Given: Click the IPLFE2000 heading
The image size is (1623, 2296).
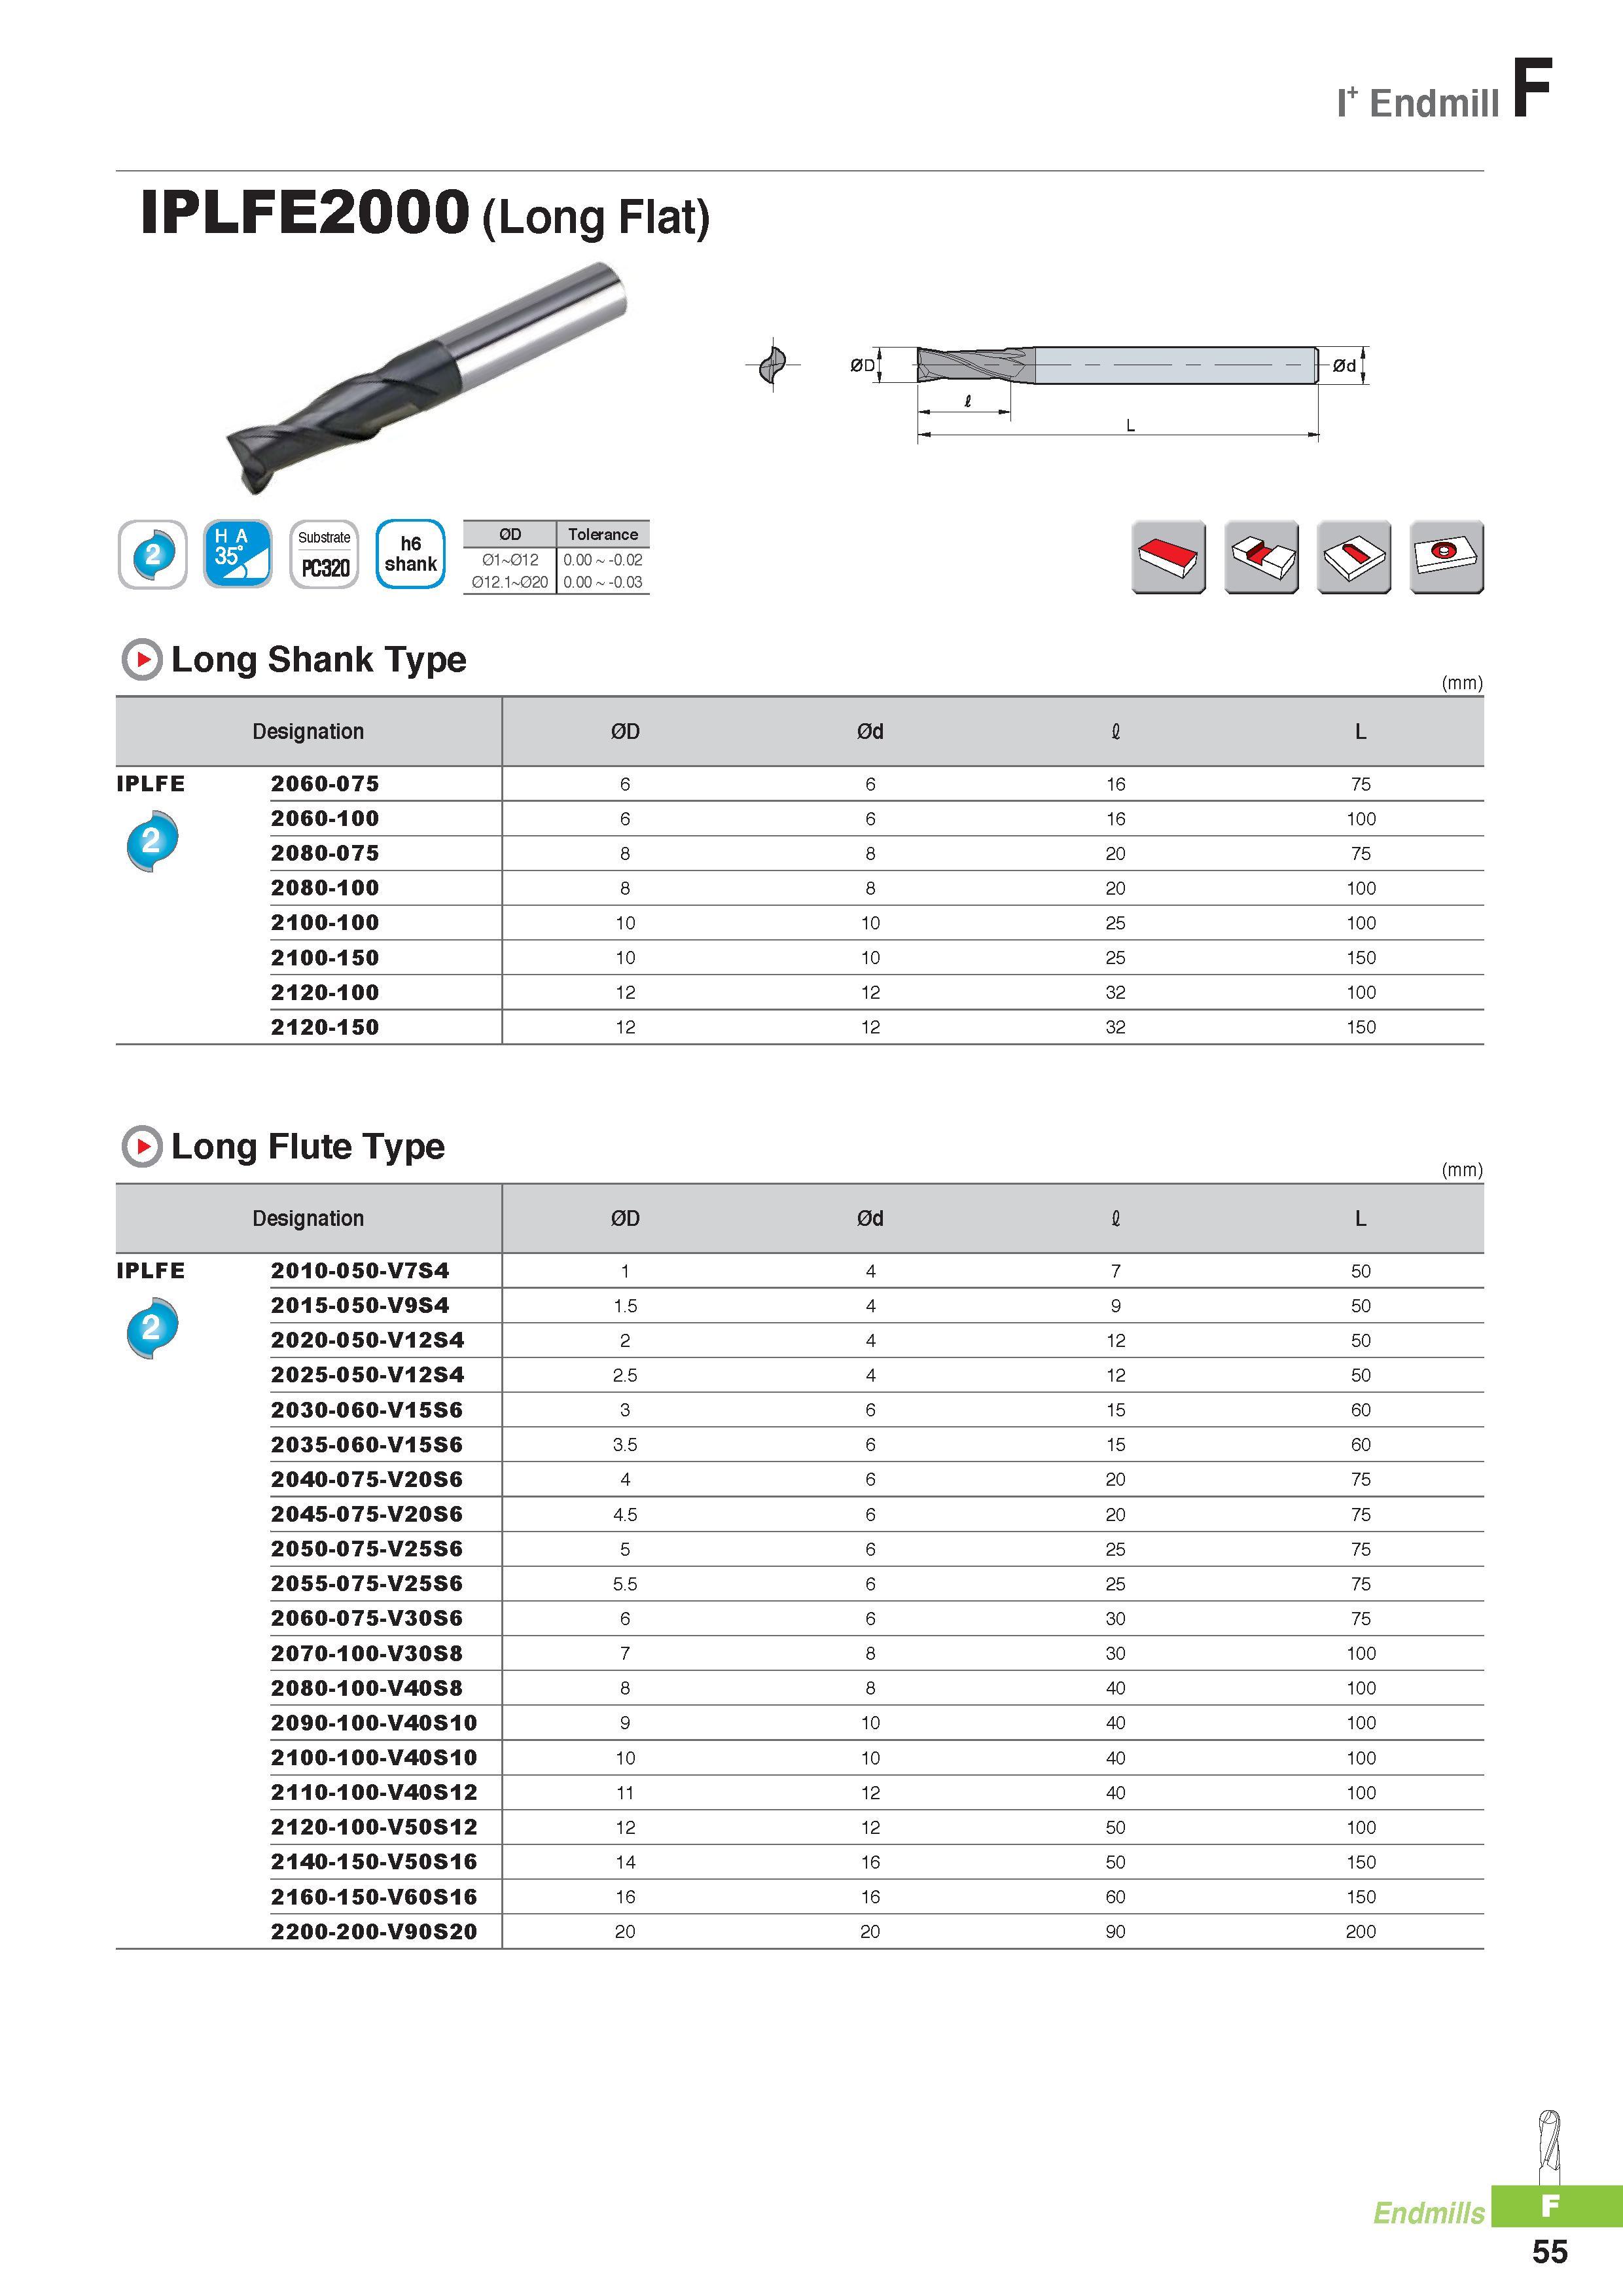Looking at the screenshot, I should pyautogui.click(x=305, y=212).
